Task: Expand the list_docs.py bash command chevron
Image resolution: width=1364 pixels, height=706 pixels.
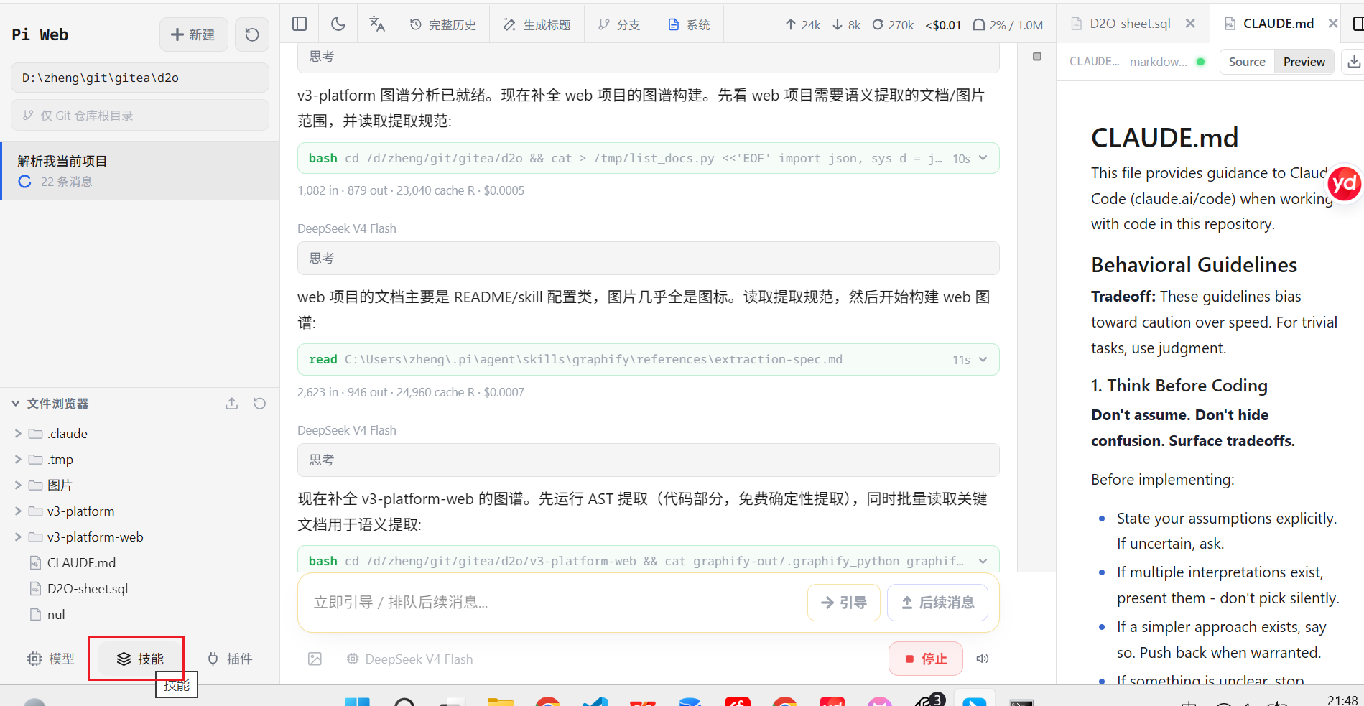Action: coord(983,158)
